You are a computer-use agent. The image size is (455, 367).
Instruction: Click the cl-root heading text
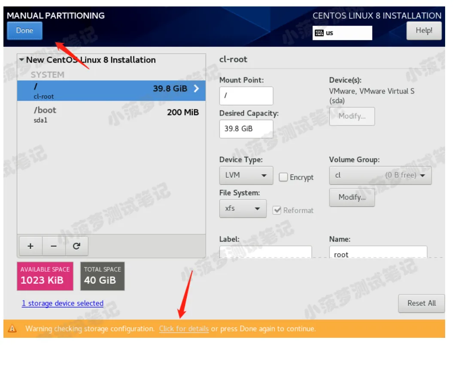click(x=234, y=60)
